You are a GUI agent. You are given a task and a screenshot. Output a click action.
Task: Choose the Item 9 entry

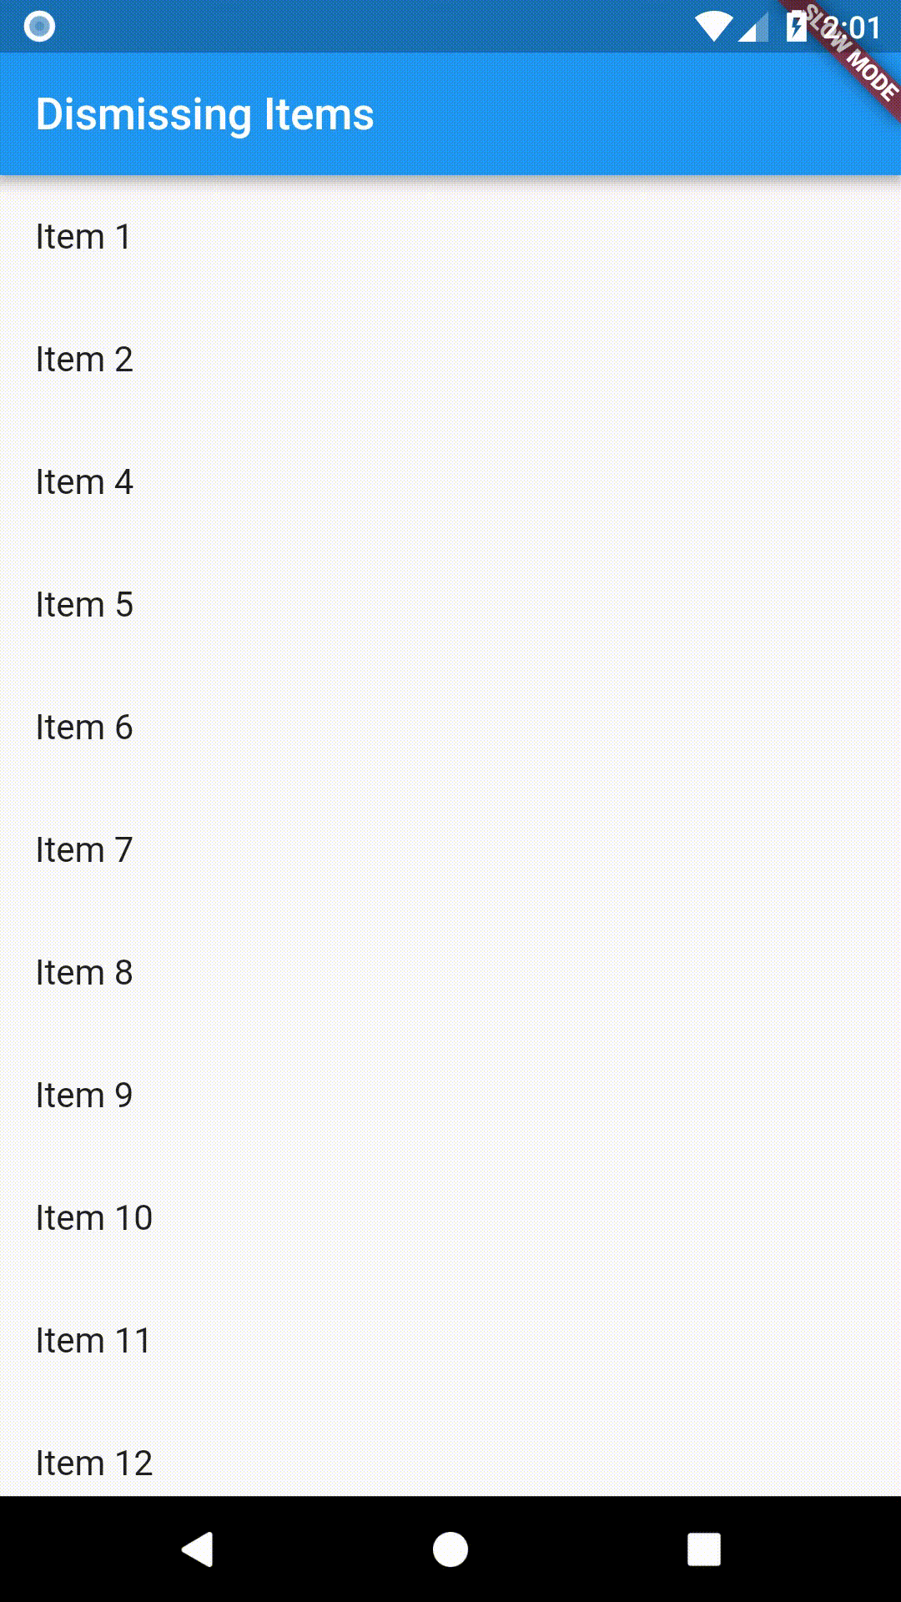pos(84,1096)
